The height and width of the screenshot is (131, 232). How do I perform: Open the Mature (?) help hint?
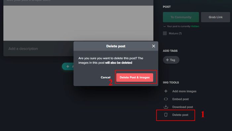pos(180,33)
